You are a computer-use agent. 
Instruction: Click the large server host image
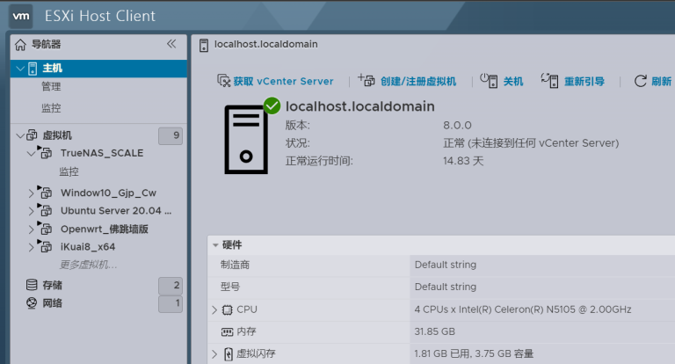246,140
